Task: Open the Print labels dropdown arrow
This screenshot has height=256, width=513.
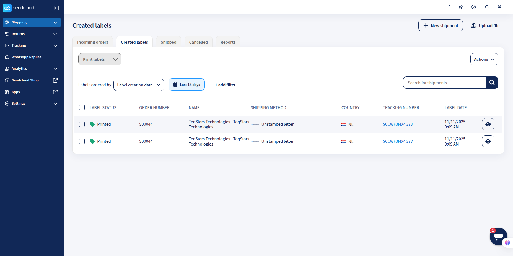Action: 115,59
